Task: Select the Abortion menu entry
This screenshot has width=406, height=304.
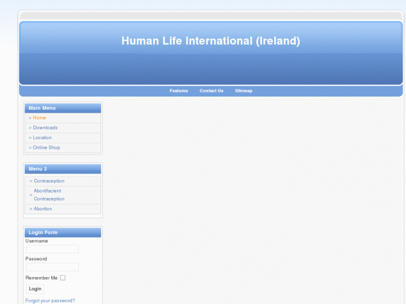Action: tap(43, 209)
